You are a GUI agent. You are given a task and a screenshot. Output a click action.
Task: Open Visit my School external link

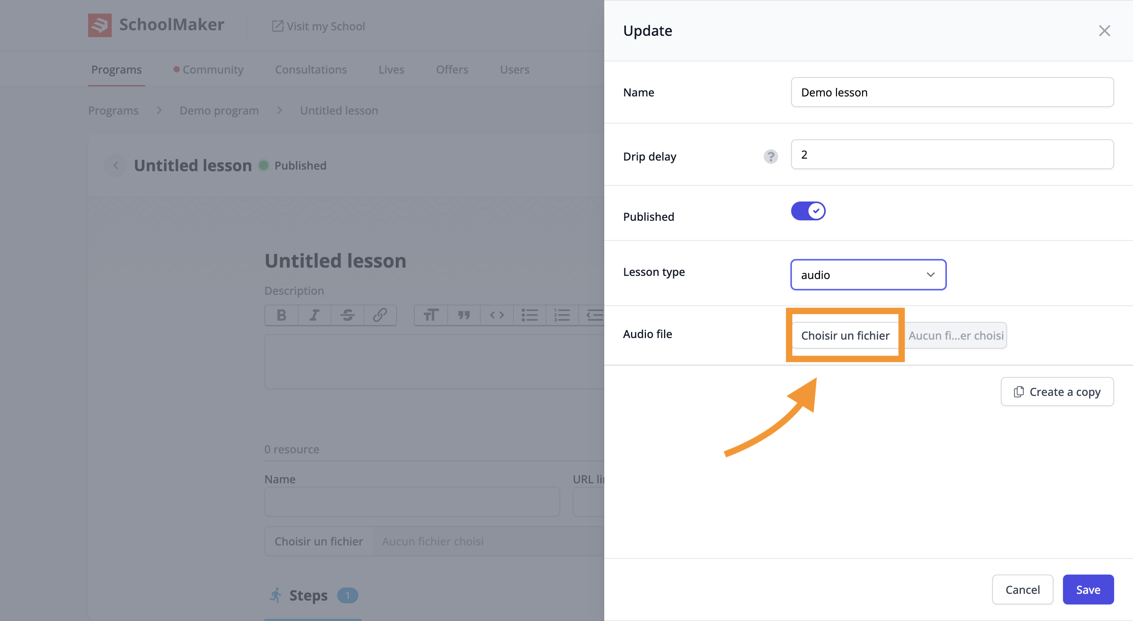coord(318,26)
